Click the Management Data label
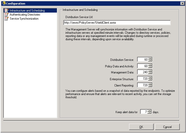Screen dimensions: 186x133 pos(122,72)
